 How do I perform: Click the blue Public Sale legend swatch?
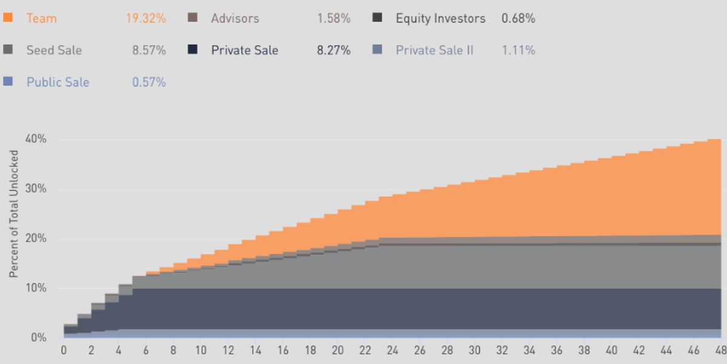tap(8, 81)
